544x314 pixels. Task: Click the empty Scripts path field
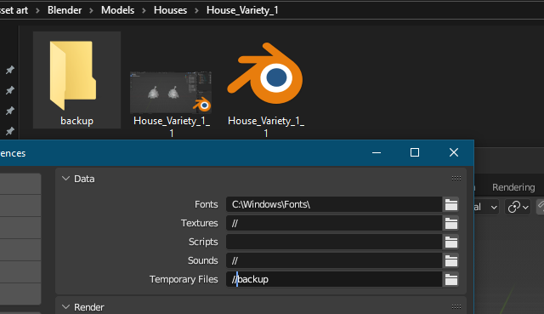point(334,243)
